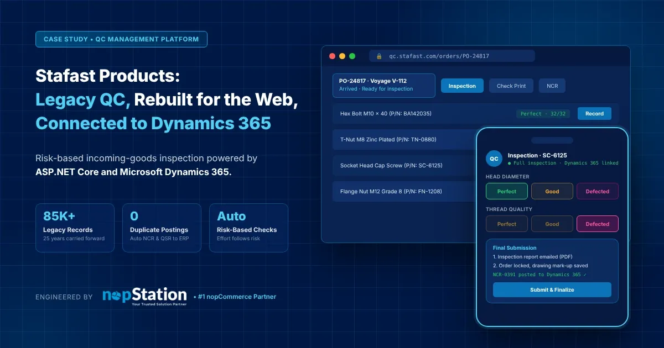Choose Good for Head Diameter
Screen dimensions: 664x348
click(x=552, y=191)
